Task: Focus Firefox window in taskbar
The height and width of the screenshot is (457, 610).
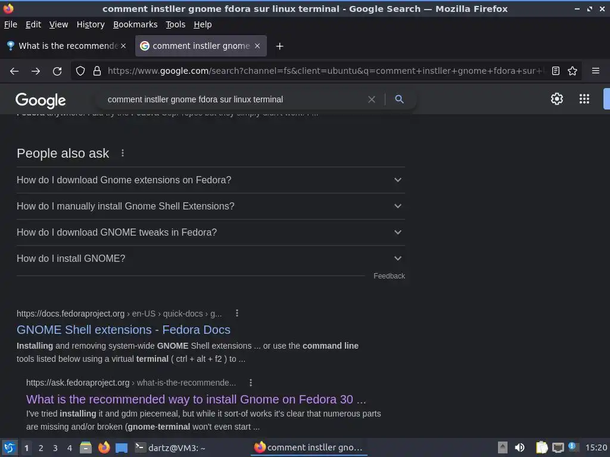Action: point(309,447)
